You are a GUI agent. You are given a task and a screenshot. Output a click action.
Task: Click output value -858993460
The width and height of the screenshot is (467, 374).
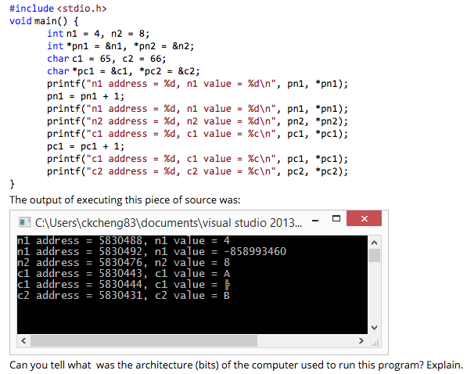[x=255, y=251]
